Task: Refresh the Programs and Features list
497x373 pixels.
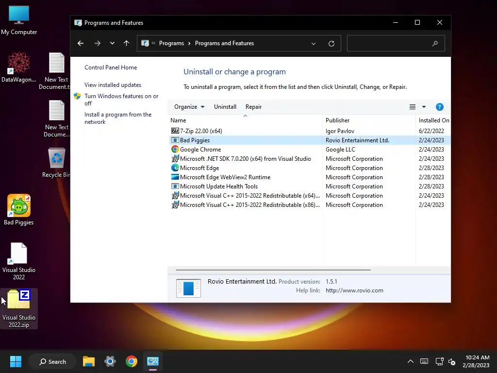Action: 331,43
